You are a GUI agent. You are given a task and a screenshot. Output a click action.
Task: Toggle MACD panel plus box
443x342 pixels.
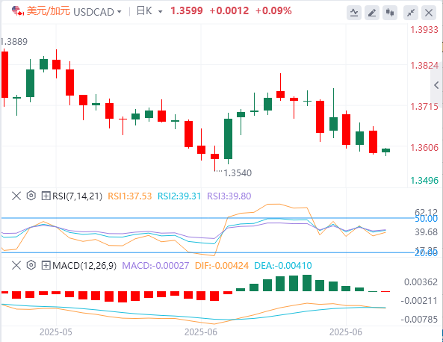click(46, 265)
